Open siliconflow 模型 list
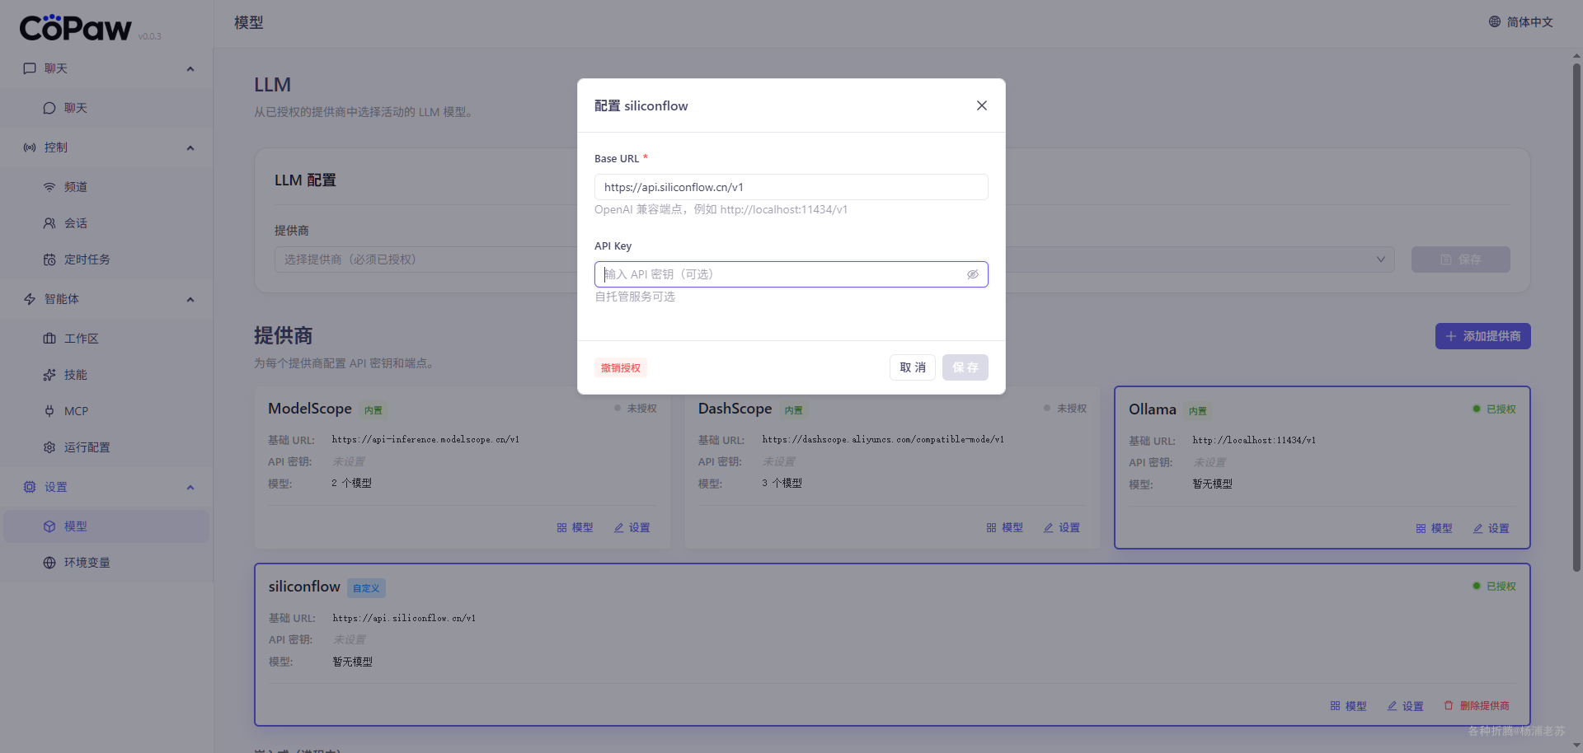 [x=1348, y=706]
